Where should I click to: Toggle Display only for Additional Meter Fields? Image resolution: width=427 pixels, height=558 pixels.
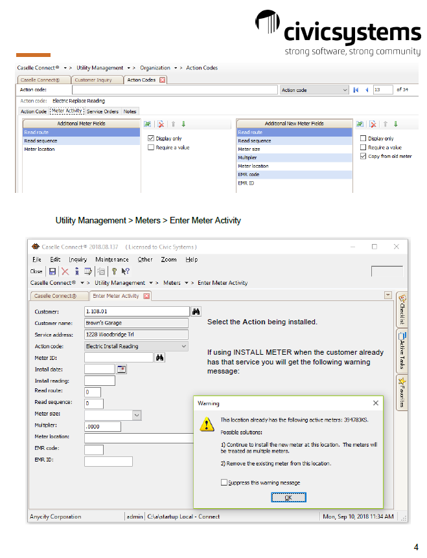click(x=151, y=139)
